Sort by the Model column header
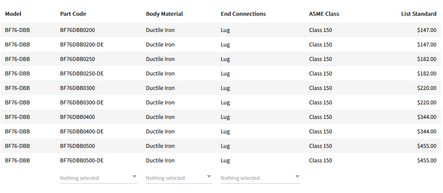 (x=13, y=14)
